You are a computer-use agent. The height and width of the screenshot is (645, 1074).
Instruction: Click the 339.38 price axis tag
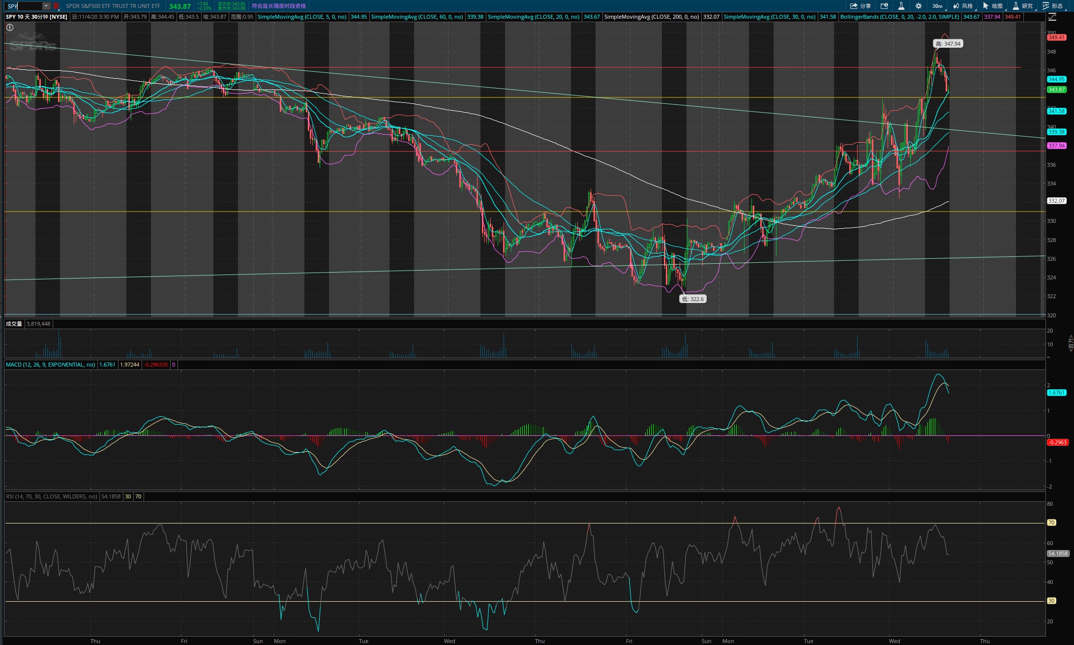pos(1056,132)
